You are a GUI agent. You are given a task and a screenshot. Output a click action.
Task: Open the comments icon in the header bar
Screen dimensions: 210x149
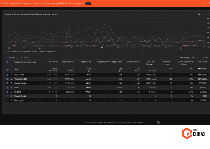coord(205,3)
